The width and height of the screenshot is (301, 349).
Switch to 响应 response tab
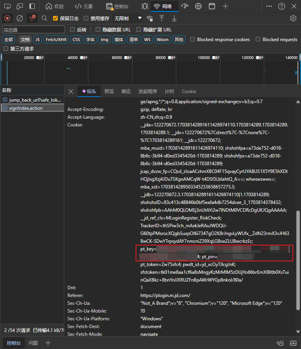point(126,92)
